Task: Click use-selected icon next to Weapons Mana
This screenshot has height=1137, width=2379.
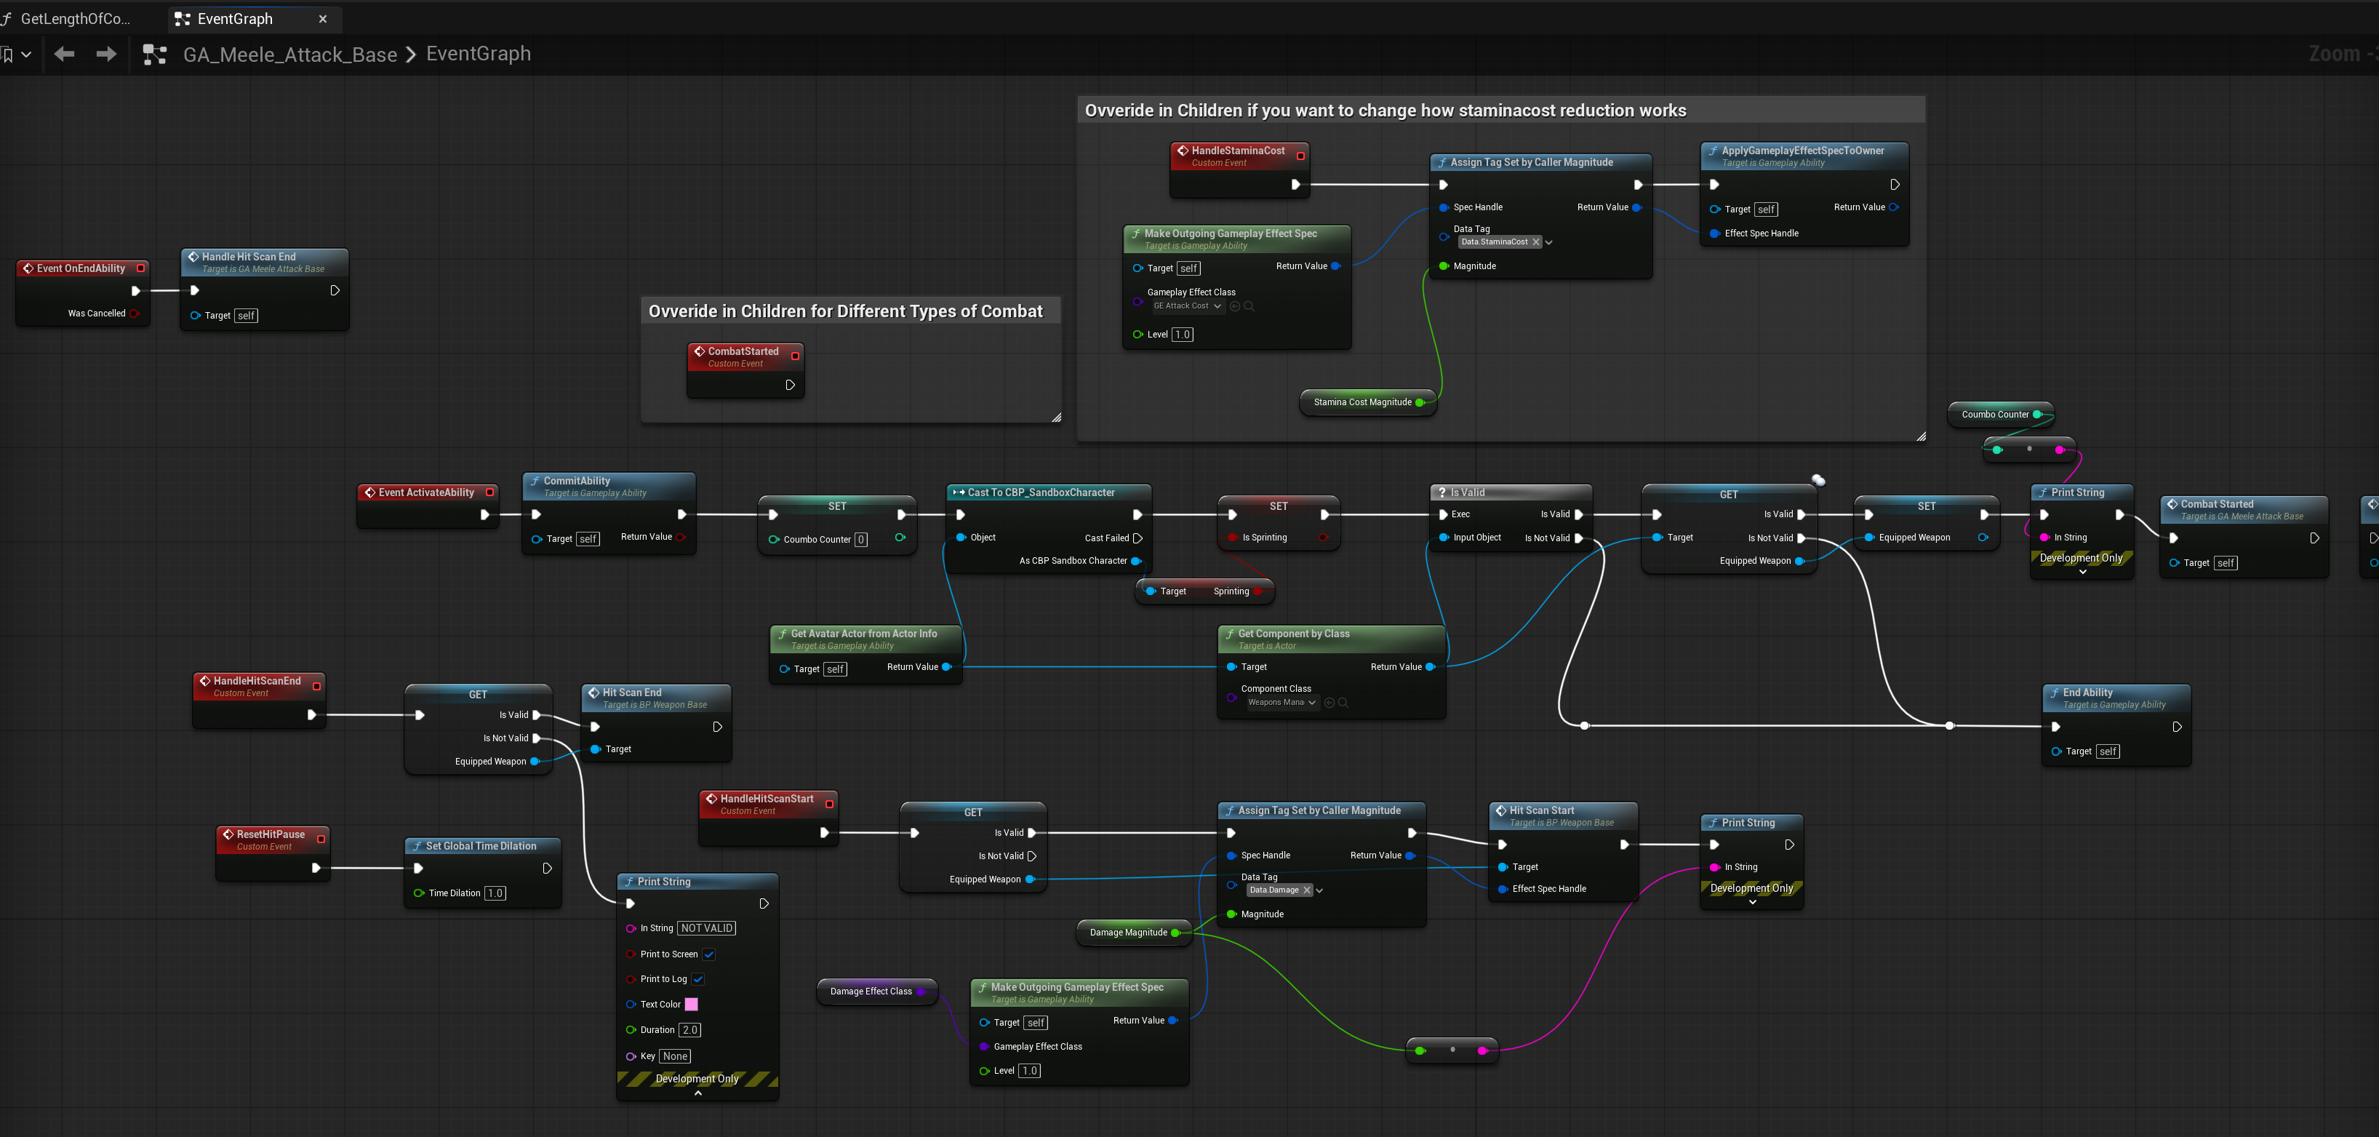Action: (x=1329, y=702)
